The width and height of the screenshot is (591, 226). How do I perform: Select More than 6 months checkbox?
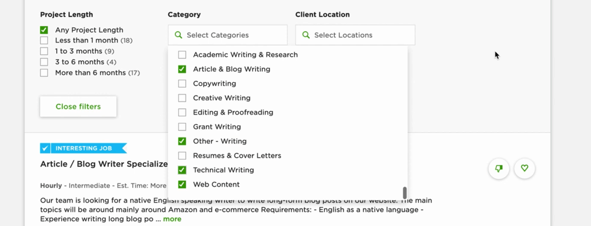point(44,73)
